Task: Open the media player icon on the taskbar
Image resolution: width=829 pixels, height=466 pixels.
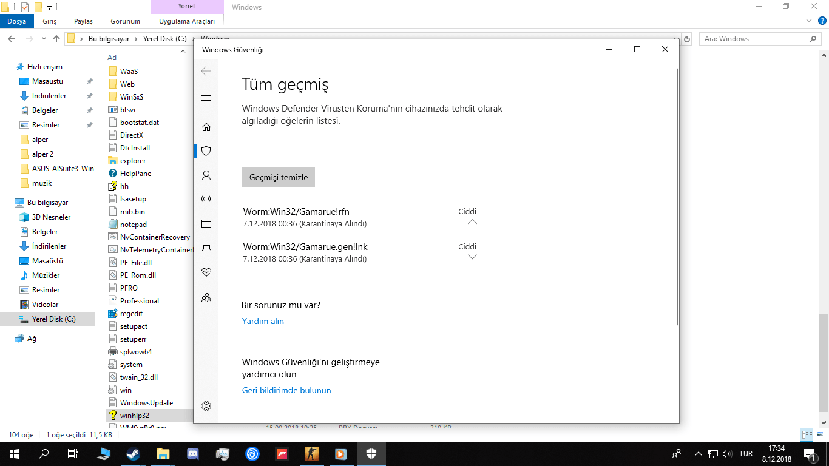Action: (342, 454)
